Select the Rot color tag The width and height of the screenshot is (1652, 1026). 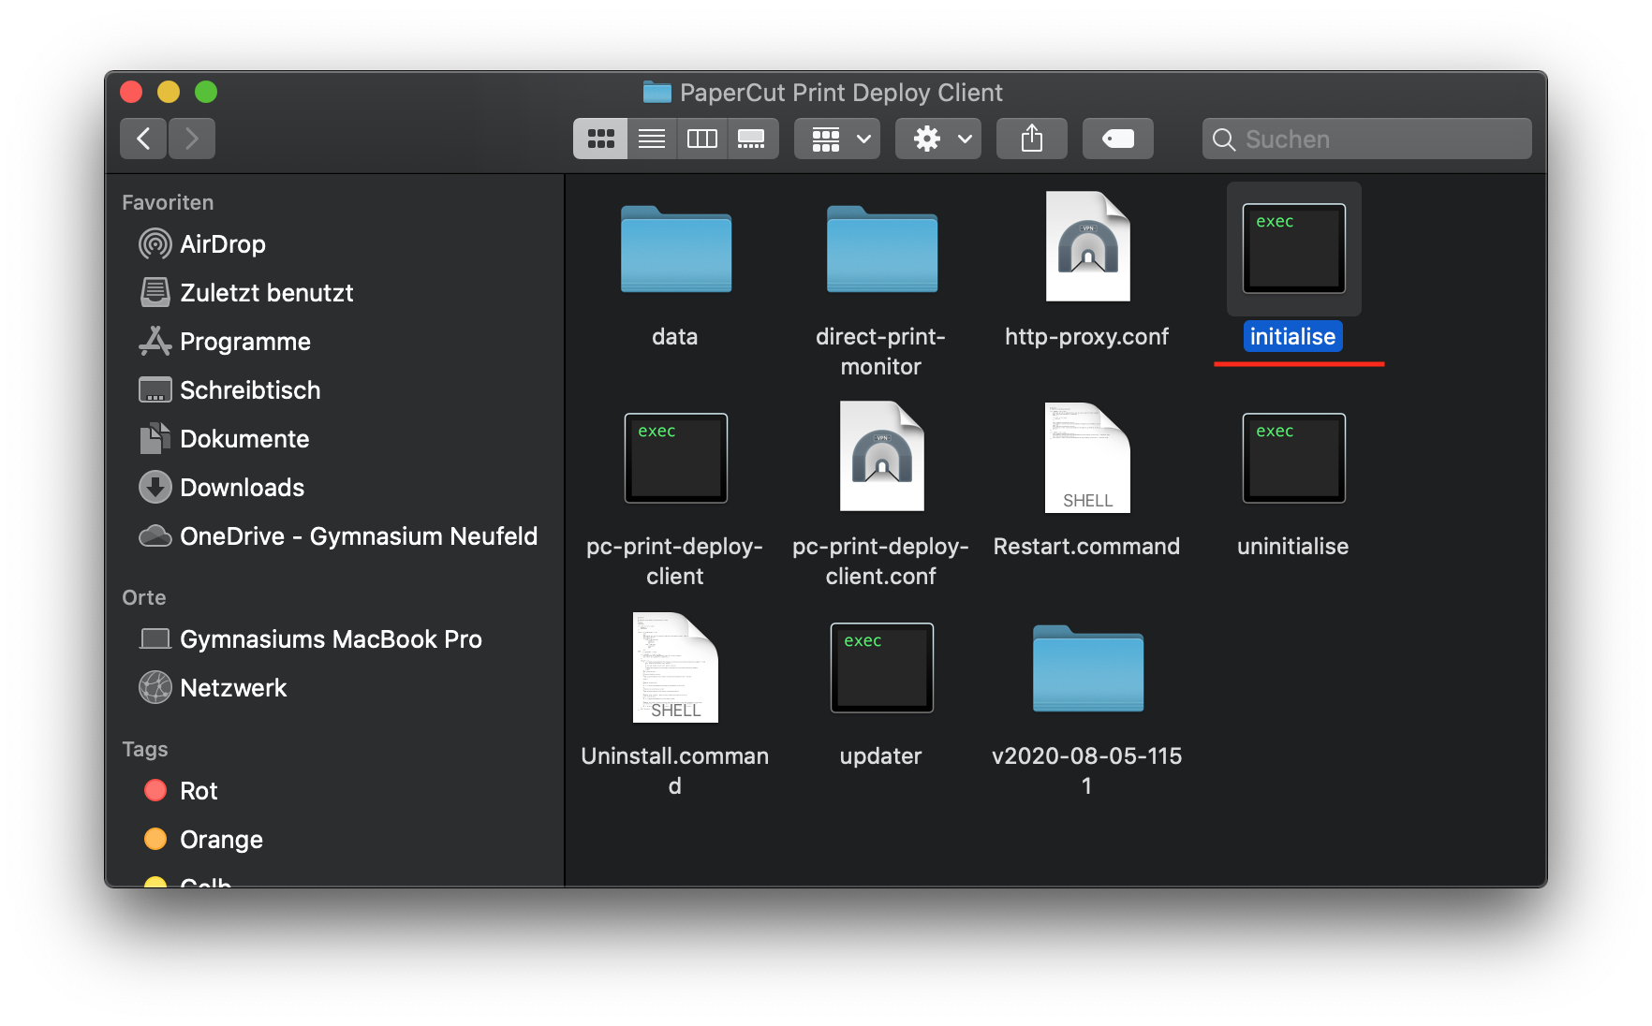(x=199, y=791)
